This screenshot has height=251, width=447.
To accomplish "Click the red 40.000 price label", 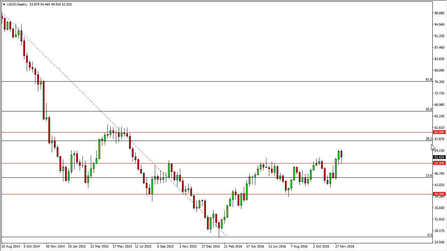I will point(439,194).
